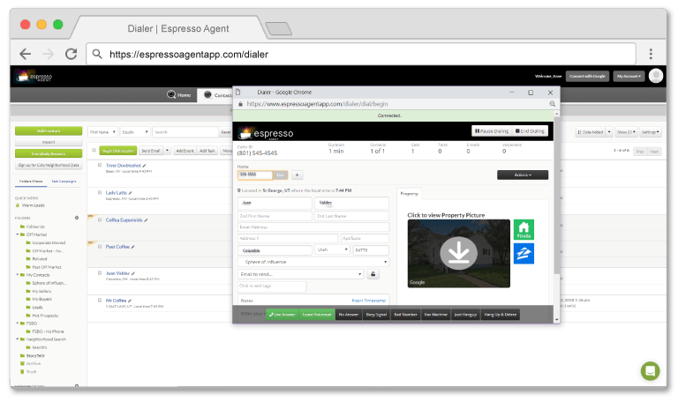Click the browser reload icon
The image size is (686, 409).
pyautogui.click(x=71, y=54)
